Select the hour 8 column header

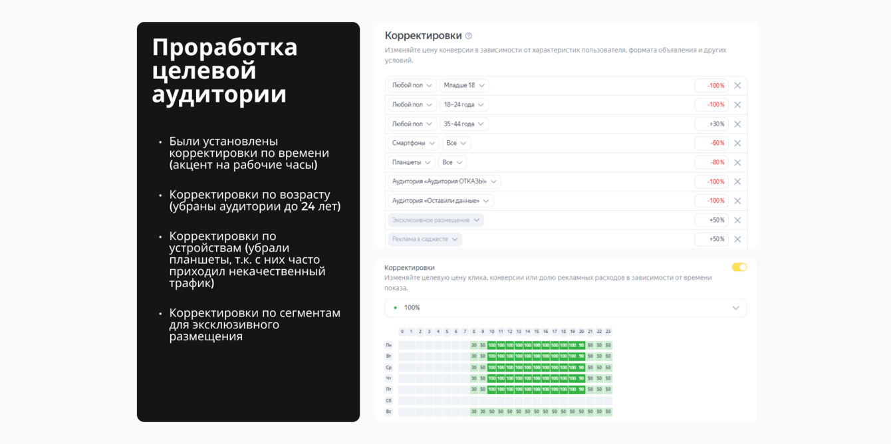coord(474,332)
